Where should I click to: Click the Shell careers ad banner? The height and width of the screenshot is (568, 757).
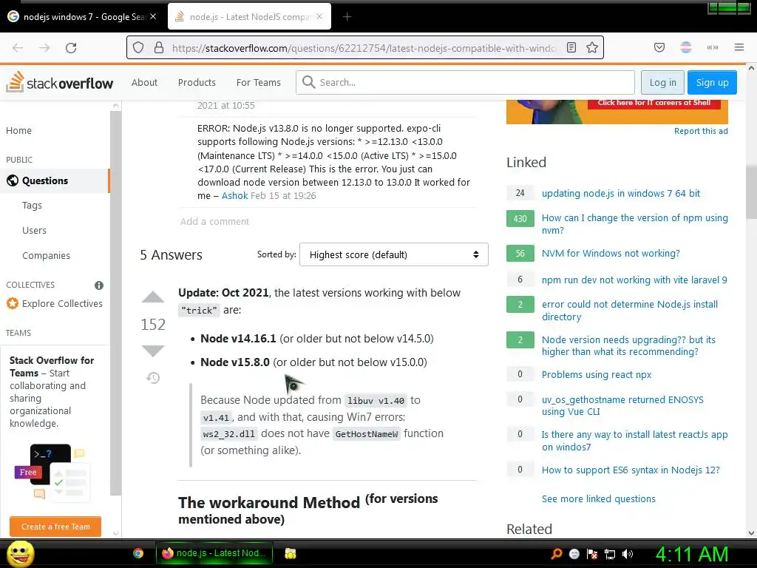tap(617, 112)
